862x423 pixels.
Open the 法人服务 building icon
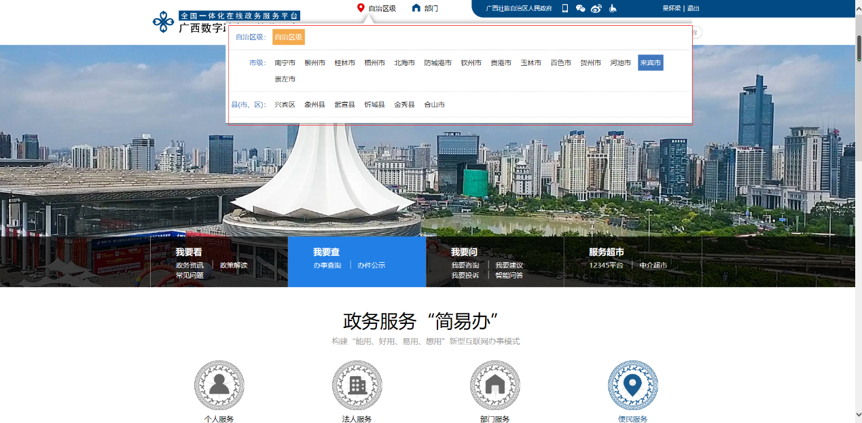357,386
